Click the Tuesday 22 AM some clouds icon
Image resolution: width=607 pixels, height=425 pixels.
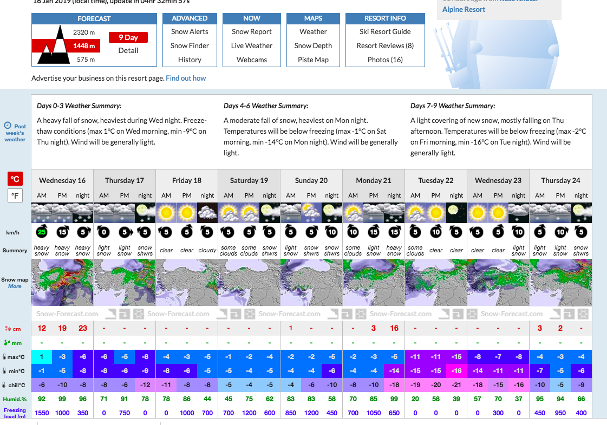[415, 212]
